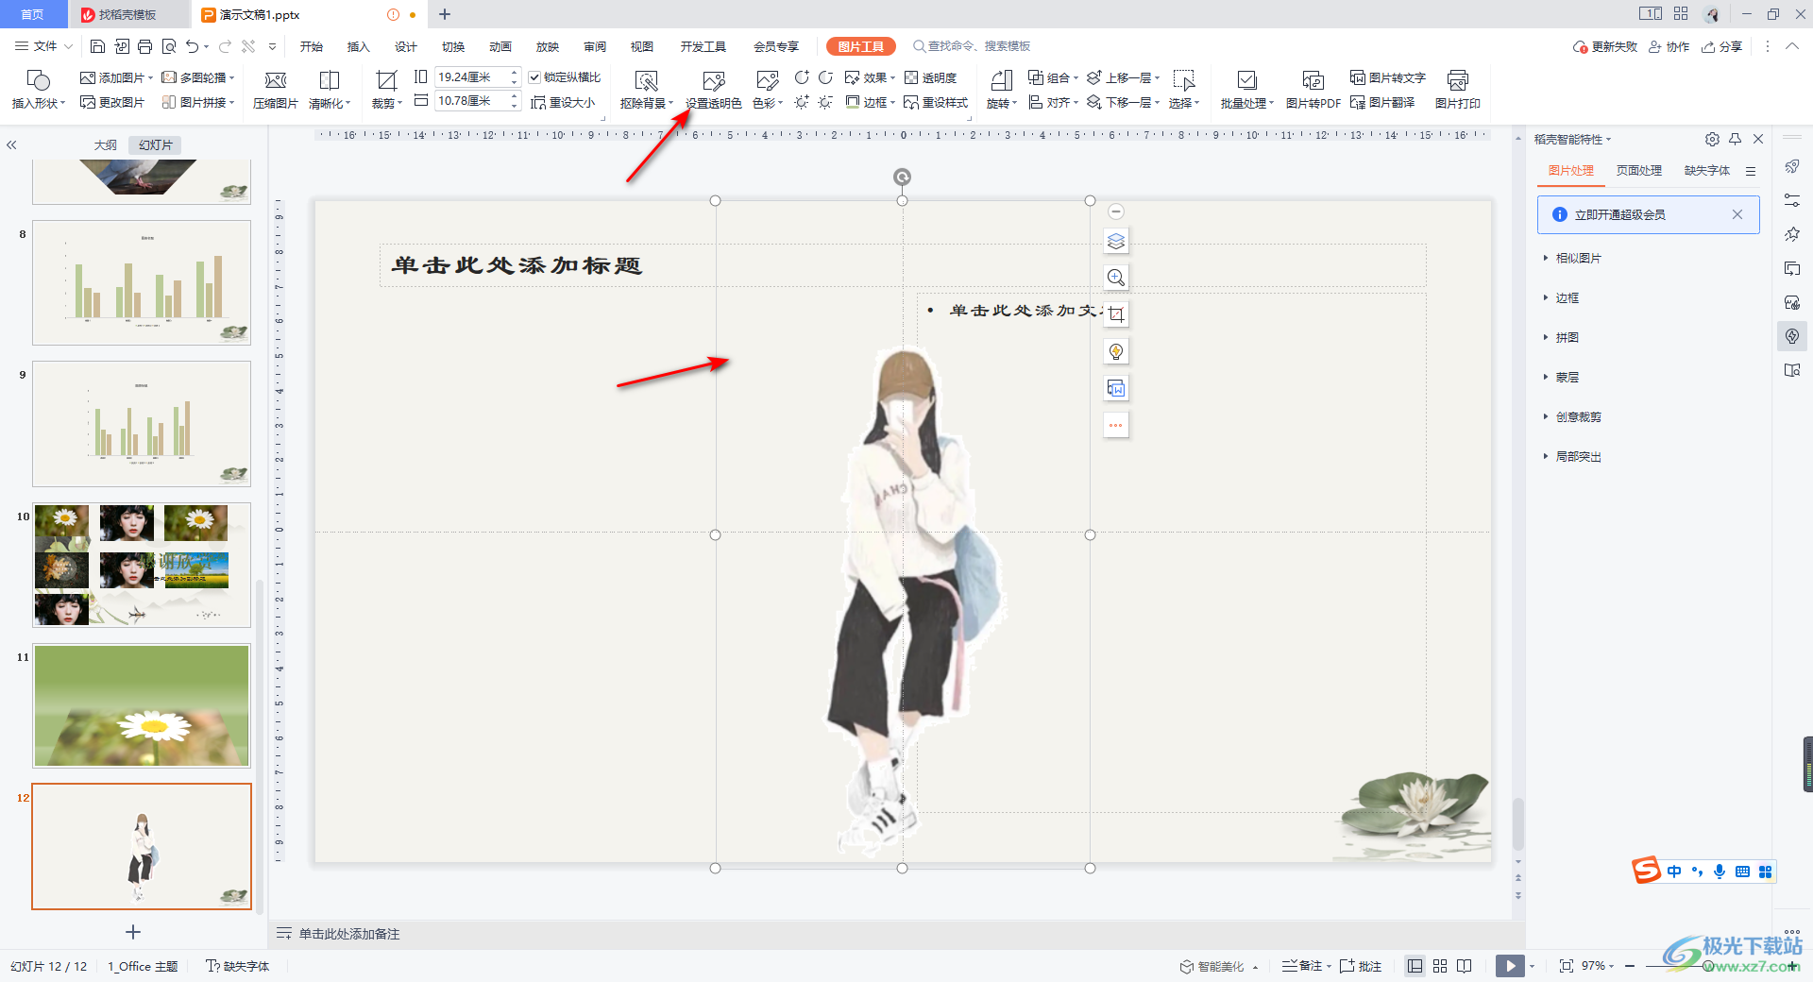Image resolution: width=1813 pixels, height=982 pixels.
Task: Click Set Transparent Color (设置透明色)
Action: click(x=714, y=90)
